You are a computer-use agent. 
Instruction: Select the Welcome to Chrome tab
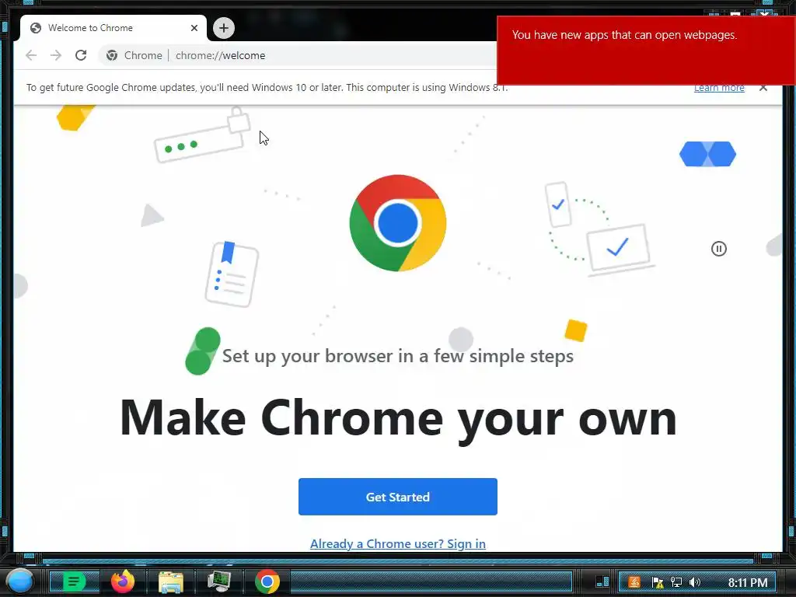click(113, 28)
